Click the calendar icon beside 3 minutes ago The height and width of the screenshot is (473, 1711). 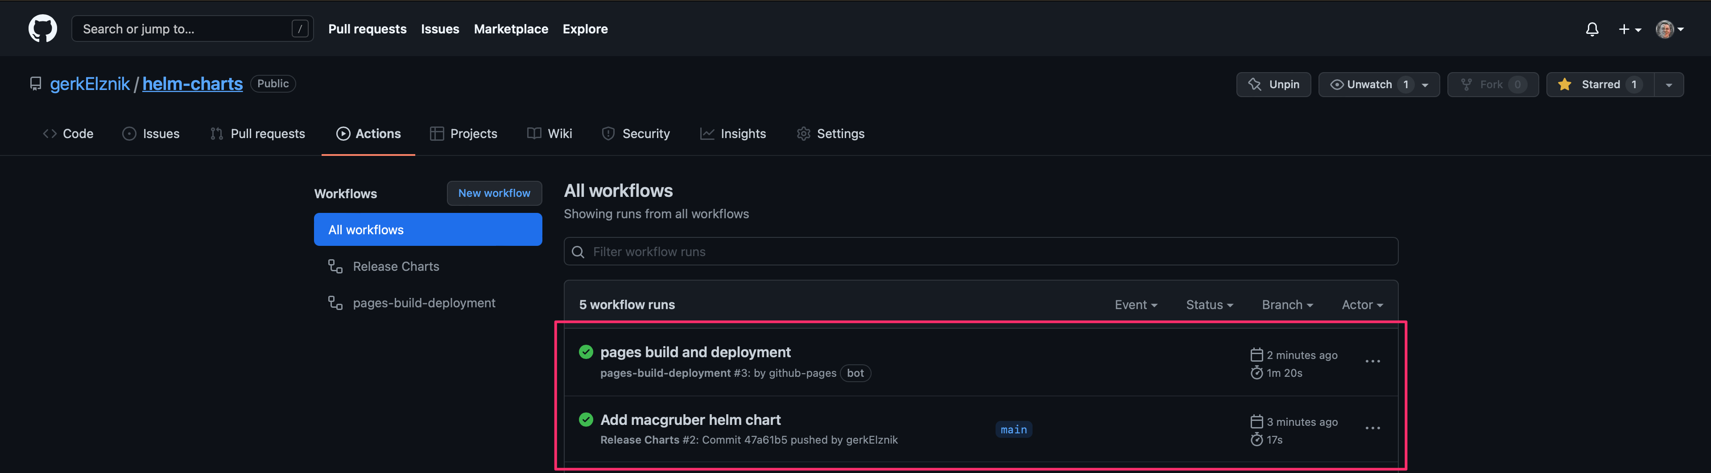(1256, 421)
